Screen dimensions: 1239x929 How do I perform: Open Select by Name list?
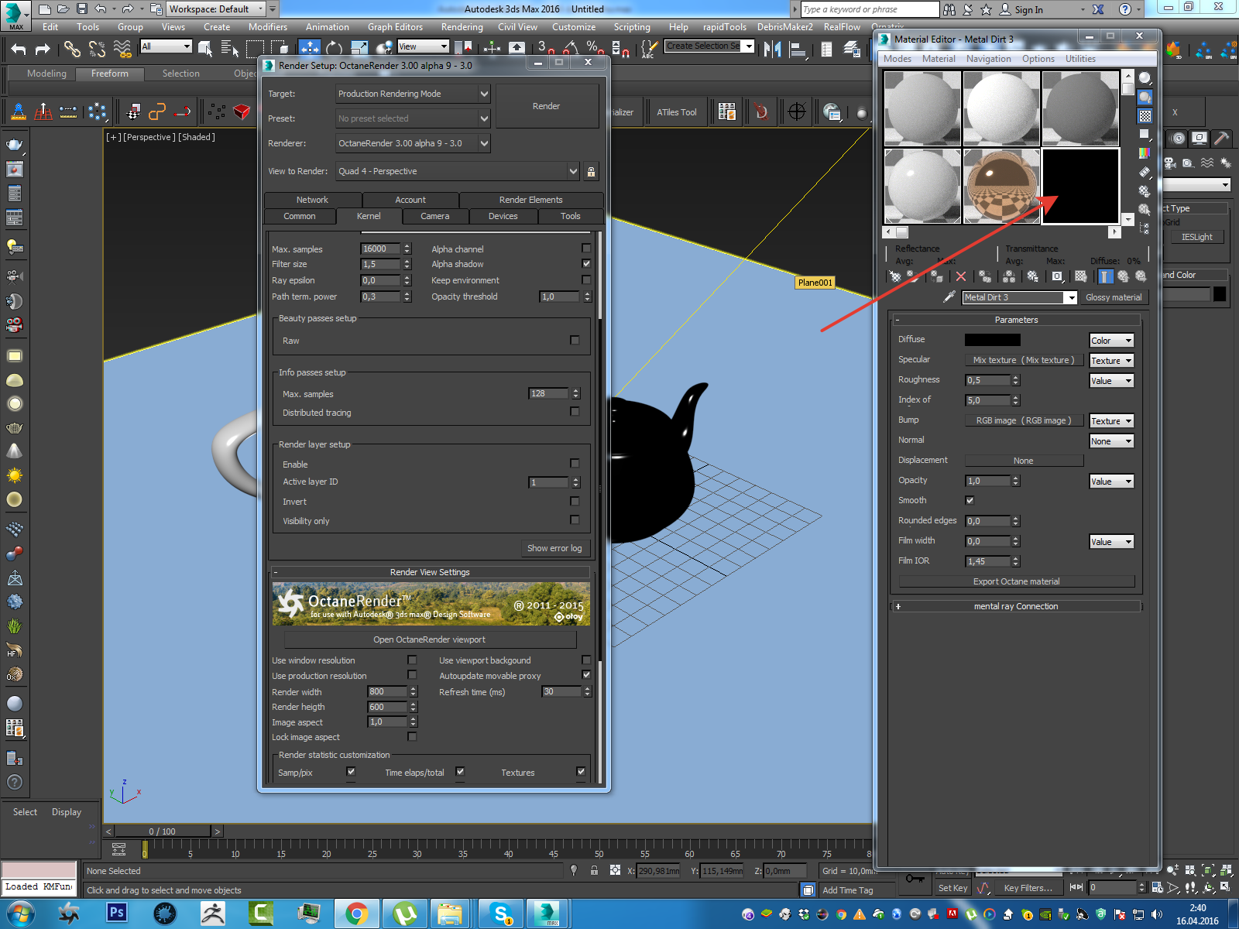pos(230,49)
